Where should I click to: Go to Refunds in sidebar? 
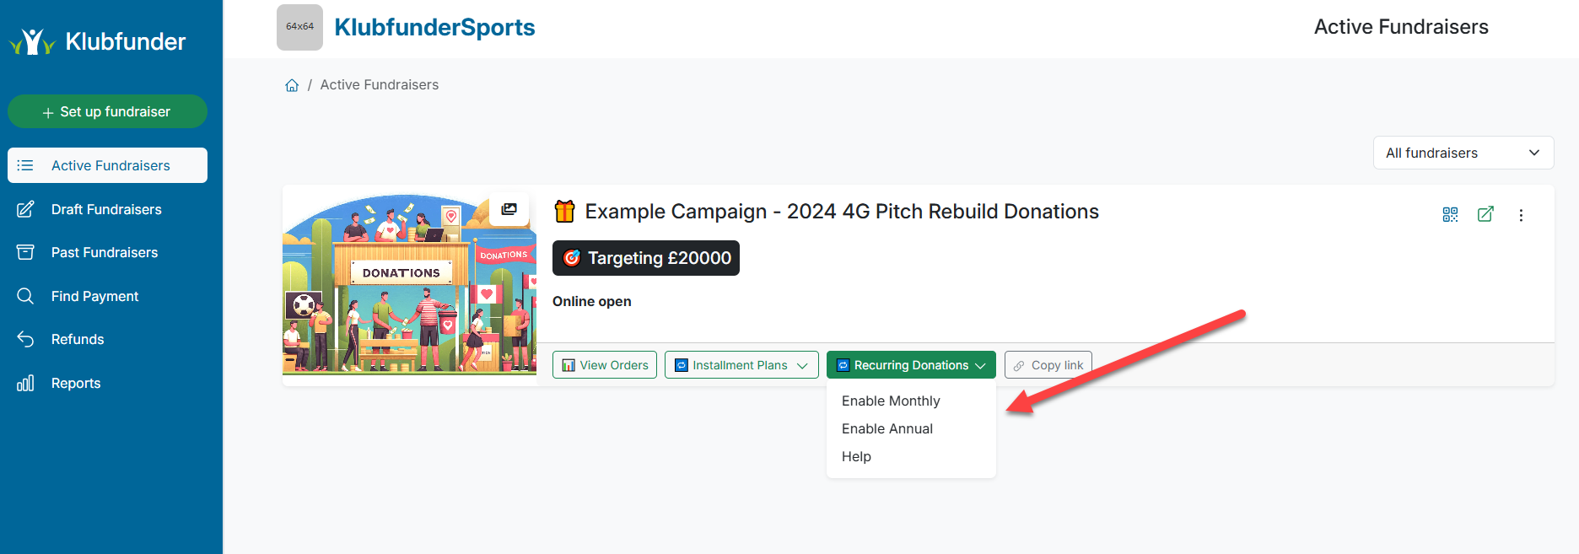[x=78, y=339]
